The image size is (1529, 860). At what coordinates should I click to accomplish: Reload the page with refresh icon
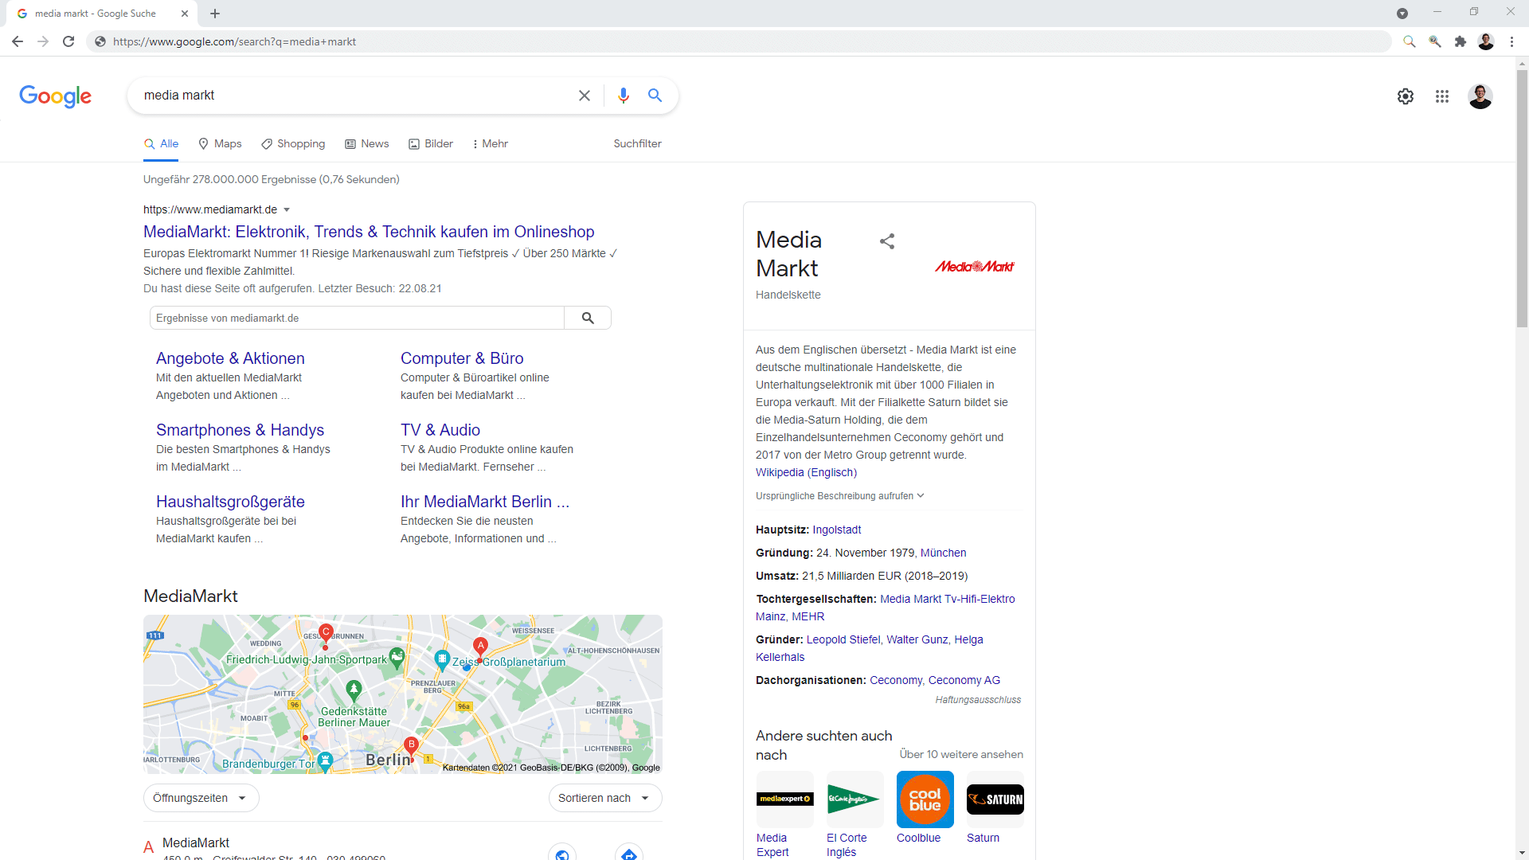coord(68,41)
